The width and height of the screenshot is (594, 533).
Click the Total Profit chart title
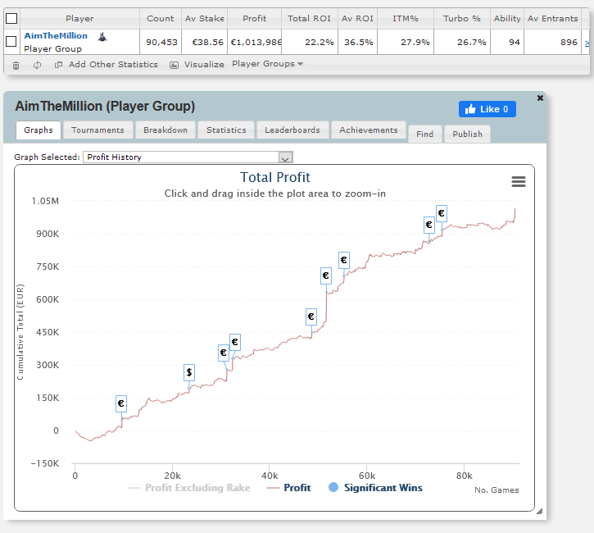point(275,177)
